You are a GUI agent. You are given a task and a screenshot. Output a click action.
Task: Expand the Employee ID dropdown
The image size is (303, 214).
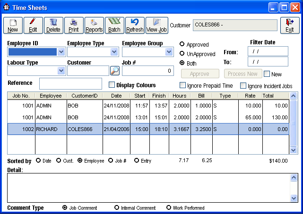coord(61,52)
